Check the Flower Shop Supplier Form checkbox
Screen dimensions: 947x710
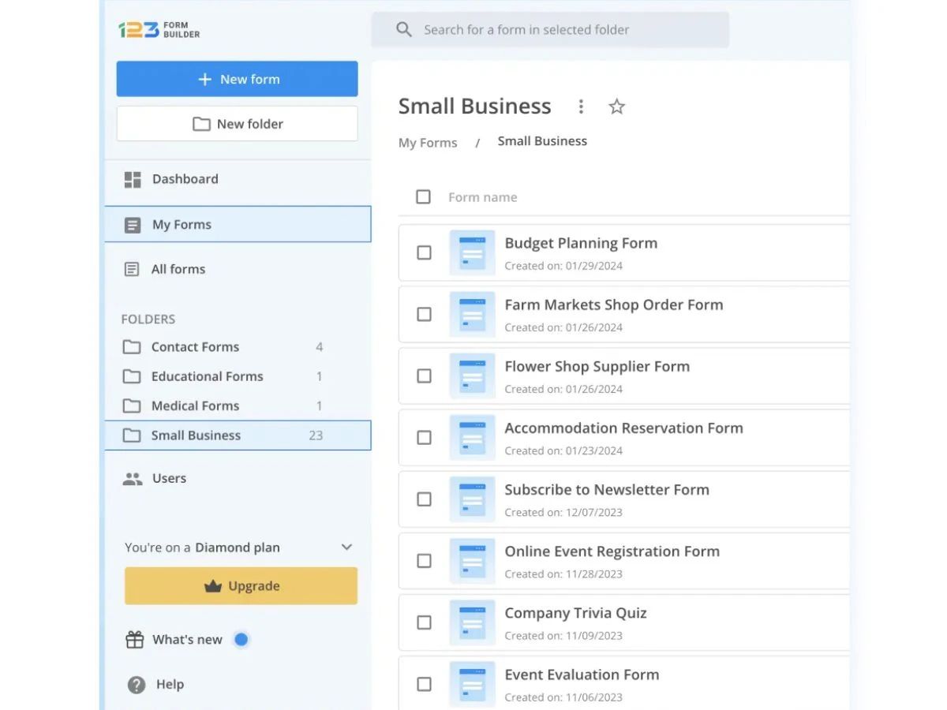click(424, 376)
